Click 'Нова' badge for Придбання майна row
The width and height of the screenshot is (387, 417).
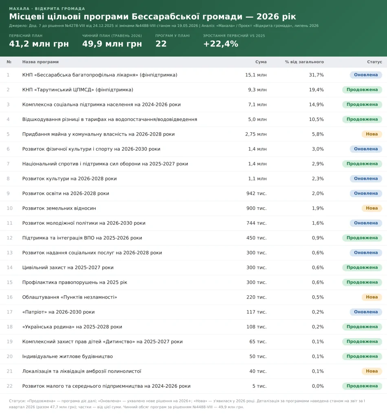coord(372,134)
